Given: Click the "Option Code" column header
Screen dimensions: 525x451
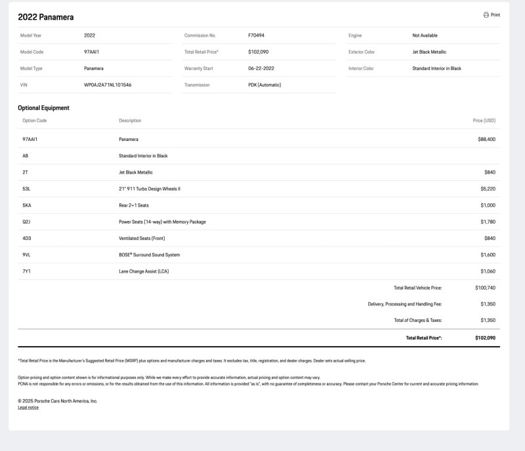Looking at the screenshot, I should click(35, 121).
